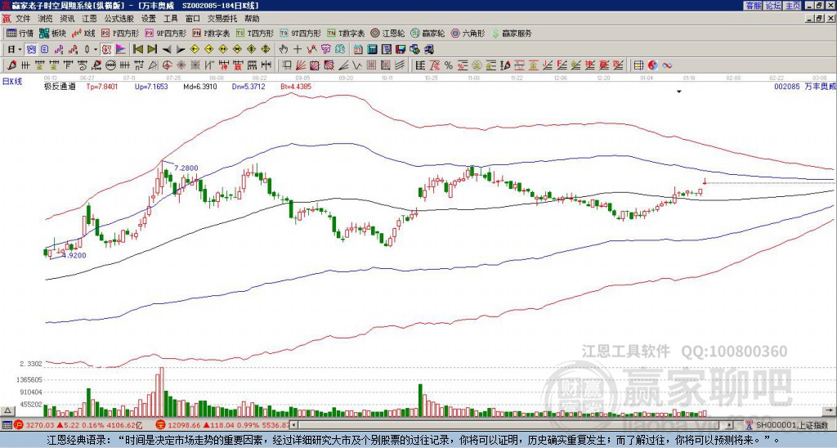Click the percent sign tool icon

pos(448,65)
